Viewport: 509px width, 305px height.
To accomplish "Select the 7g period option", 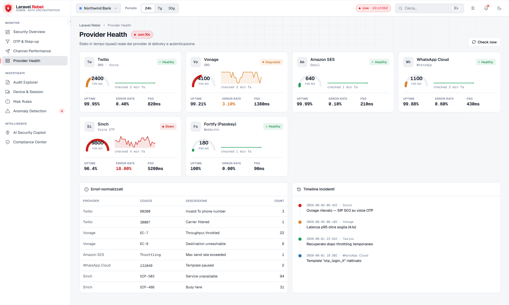I will point(160,8).
